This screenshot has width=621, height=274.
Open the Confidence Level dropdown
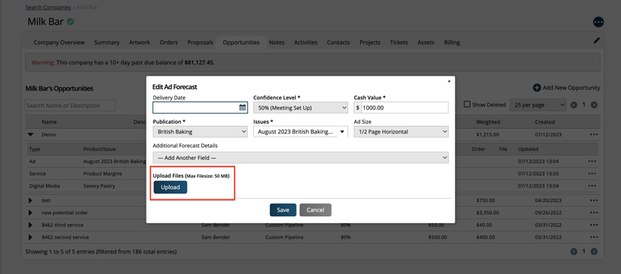point(301,108)
